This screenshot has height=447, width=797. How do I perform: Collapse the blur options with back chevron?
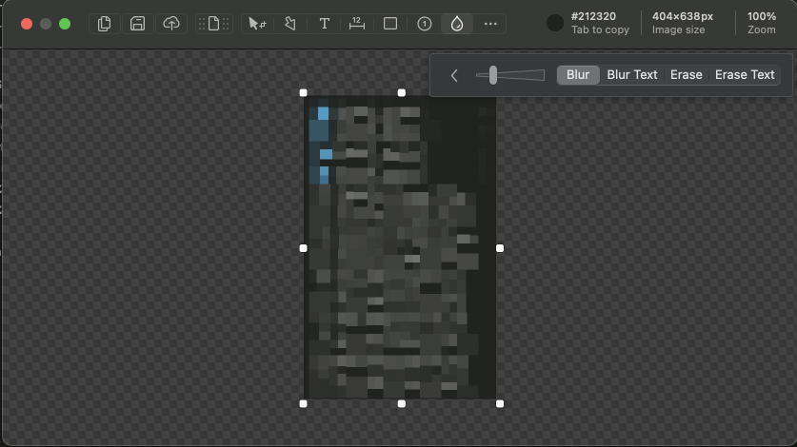click(454, 75)
